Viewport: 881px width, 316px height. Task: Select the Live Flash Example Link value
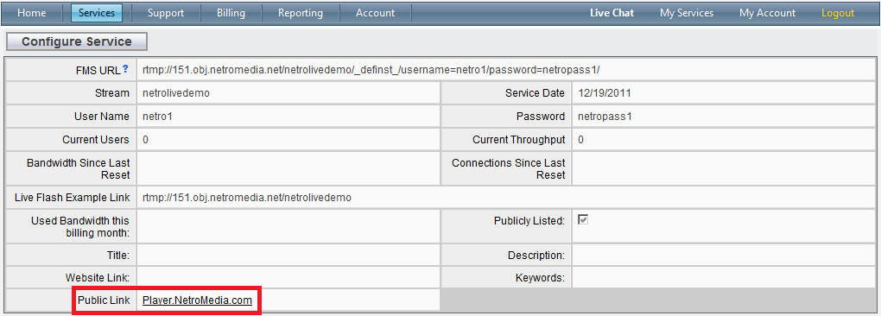[x=247, y=198]
